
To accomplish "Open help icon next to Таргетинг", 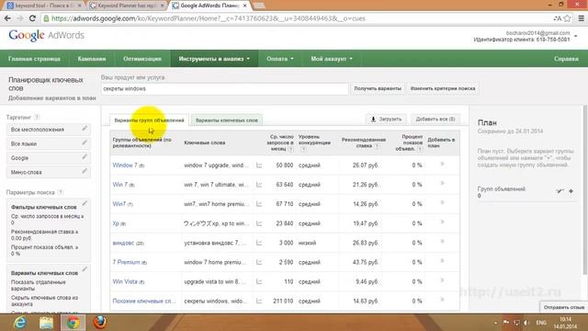I will coord(37,117).
